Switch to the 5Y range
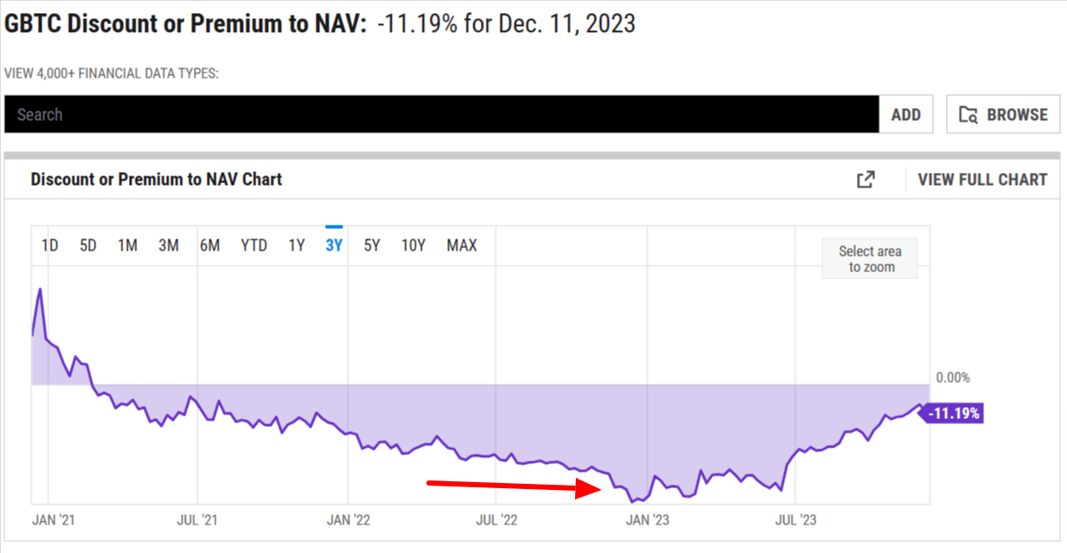The height and width of the screenshot is (553, 1067). coord(371,245)
